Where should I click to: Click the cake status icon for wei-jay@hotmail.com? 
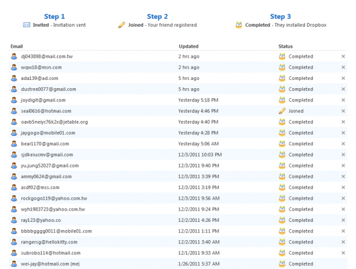coord(282,263)
